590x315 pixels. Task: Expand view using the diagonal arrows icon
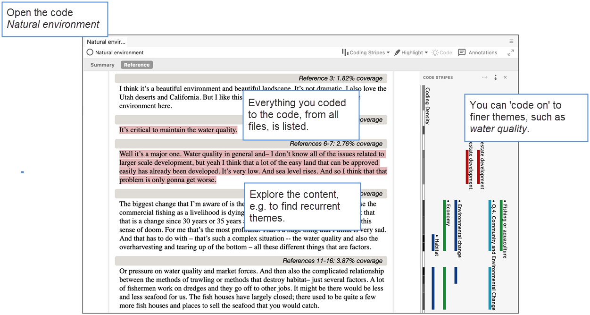click(510, 53)
